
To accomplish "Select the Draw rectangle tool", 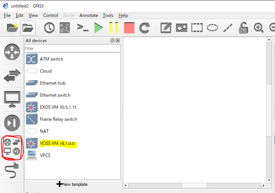I will (x=197, y=28).
